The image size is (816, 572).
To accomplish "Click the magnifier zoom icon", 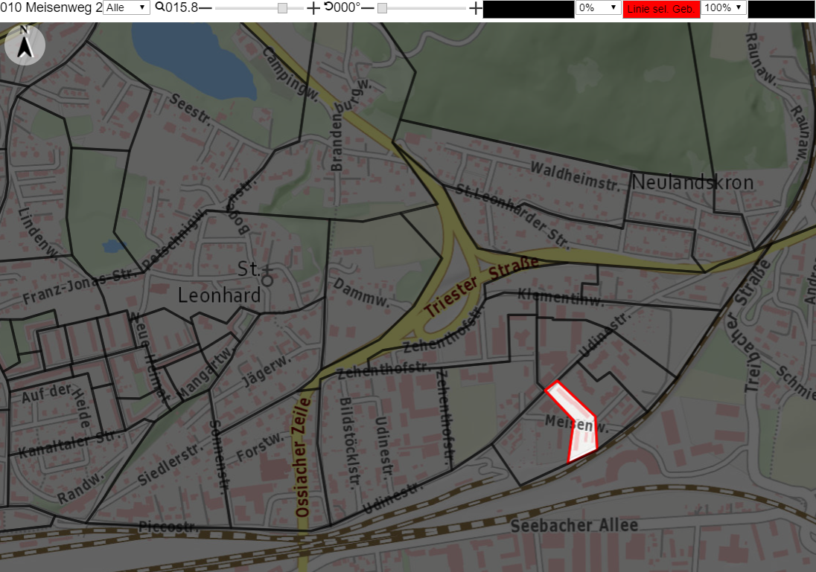I will point(160,7).
